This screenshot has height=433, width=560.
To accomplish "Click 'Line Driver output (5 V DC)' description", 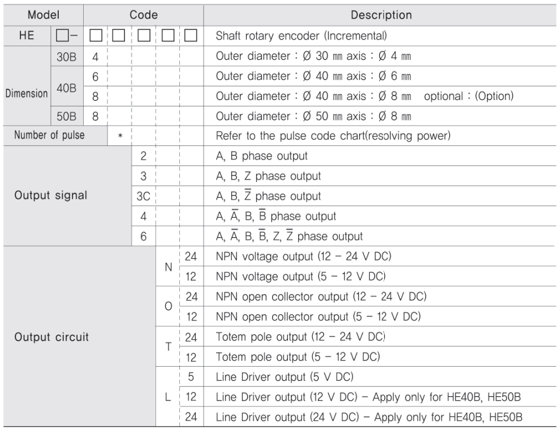I will tap(285, 377).
